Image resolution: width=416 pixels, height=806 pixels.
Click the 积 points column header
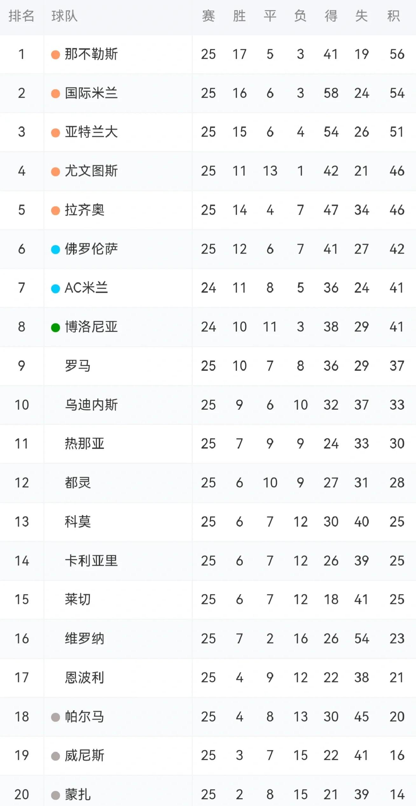pos(393,16)
